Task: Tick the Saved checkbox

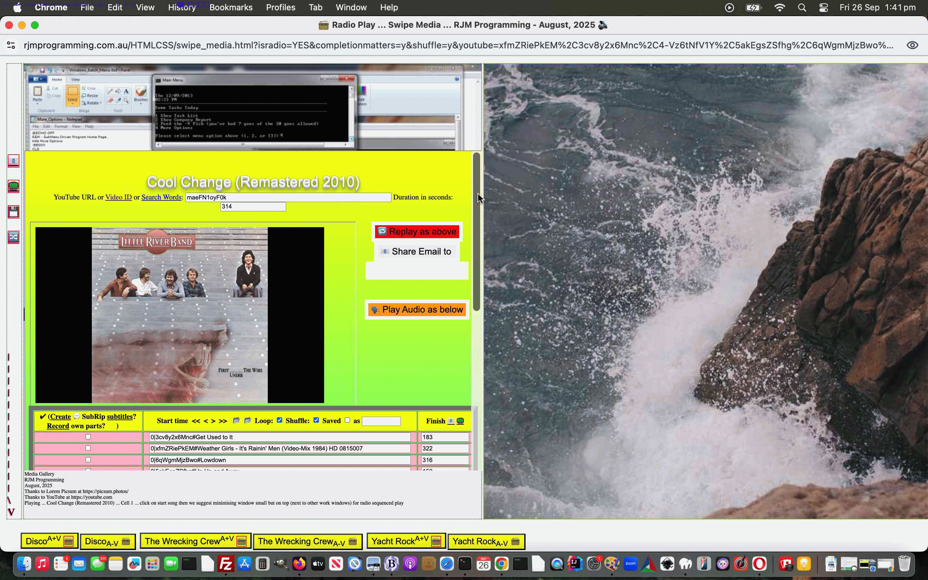Action: click(347, 420)
